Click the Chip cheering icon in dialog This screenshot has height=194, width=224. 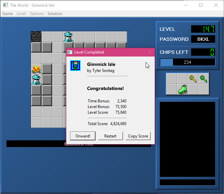[x=75, y=66]
